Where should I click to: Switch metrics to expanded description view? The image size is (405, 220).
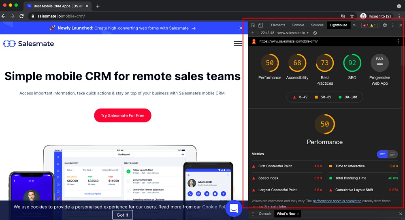click(x=392, y=154)
